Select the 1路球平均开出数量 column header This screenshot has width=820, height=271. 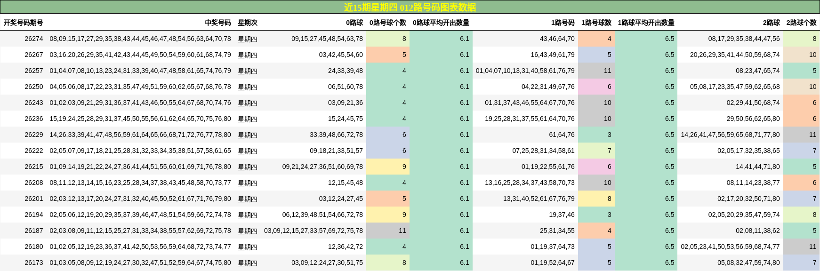click(x=646, y=23)
